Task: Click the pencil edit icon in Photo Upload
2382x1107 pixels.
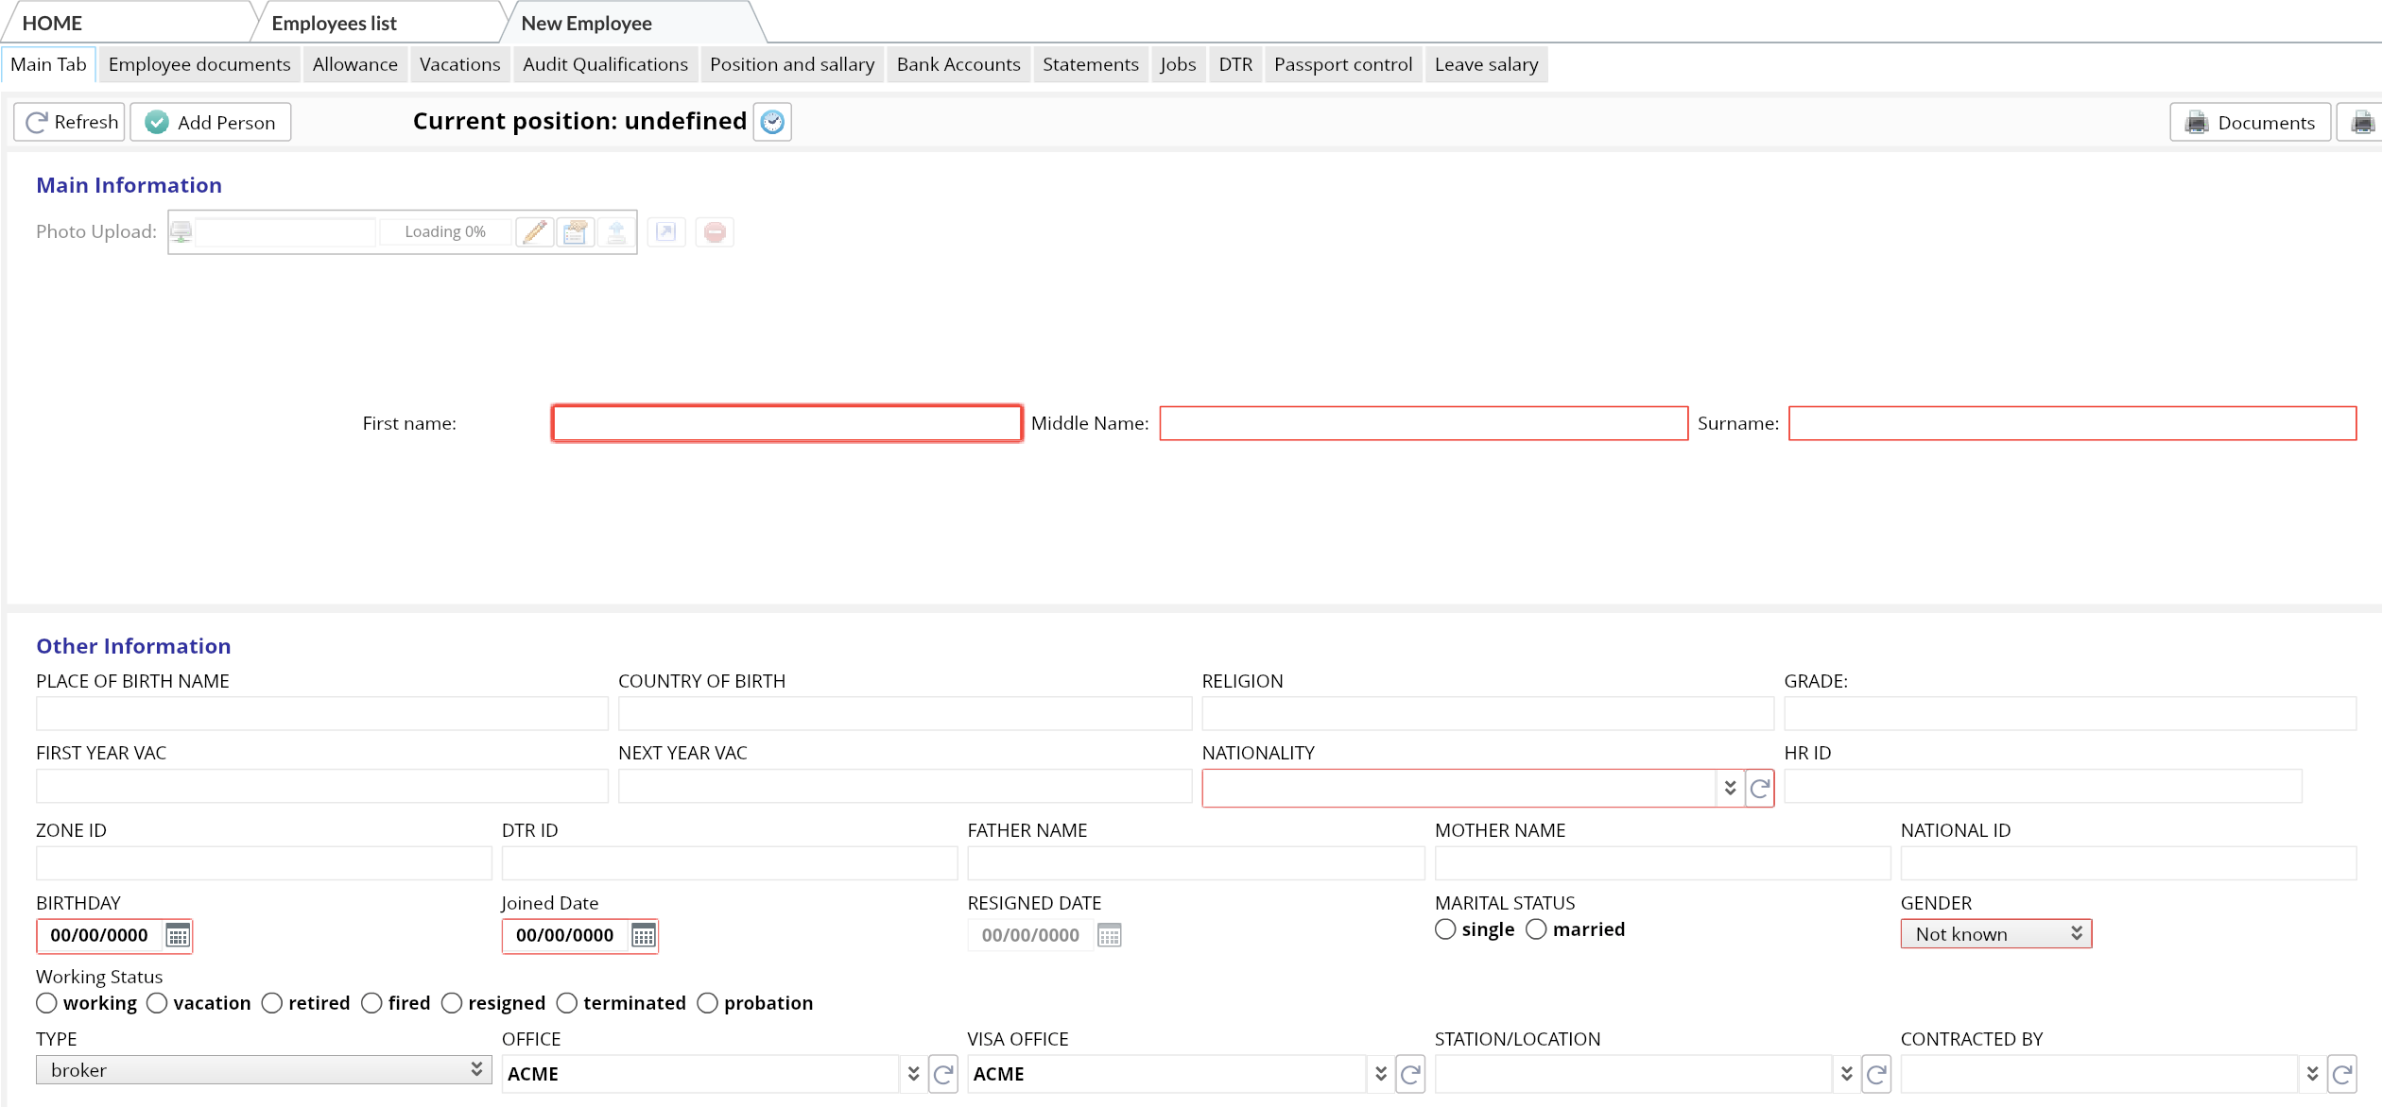Action: [535, 231]
